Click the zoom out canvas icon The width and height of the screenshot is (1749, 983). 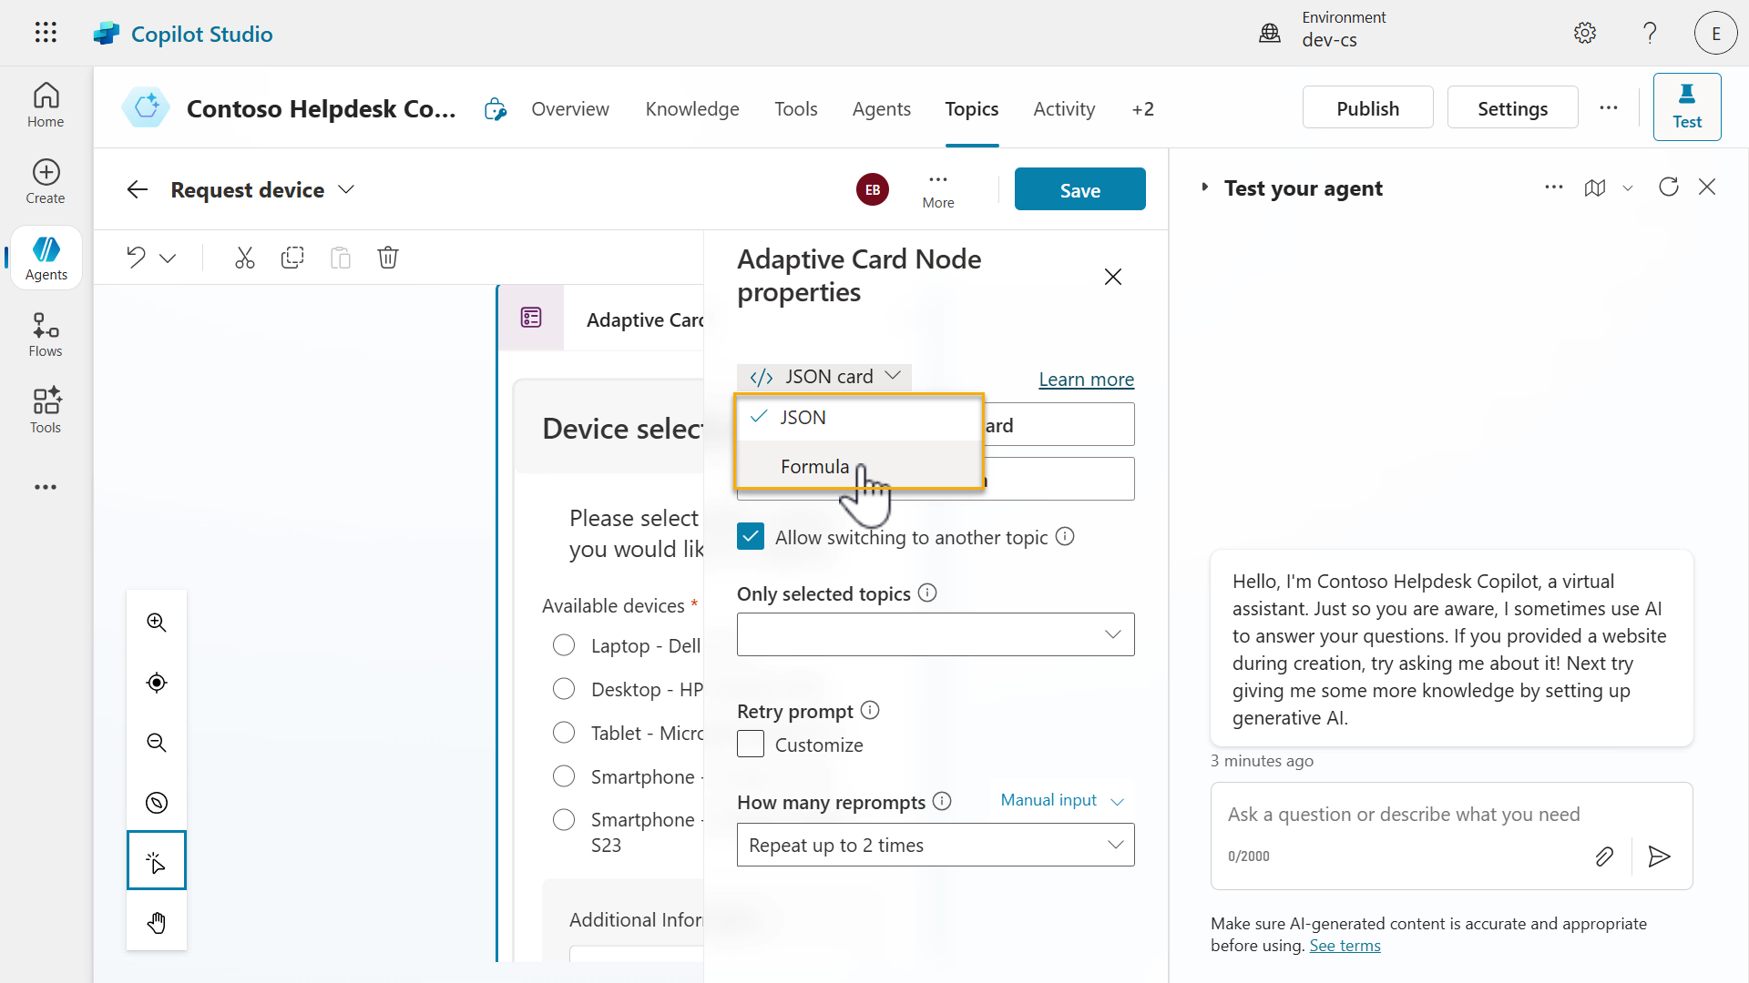pyautogui.click(x=157, y=743)
